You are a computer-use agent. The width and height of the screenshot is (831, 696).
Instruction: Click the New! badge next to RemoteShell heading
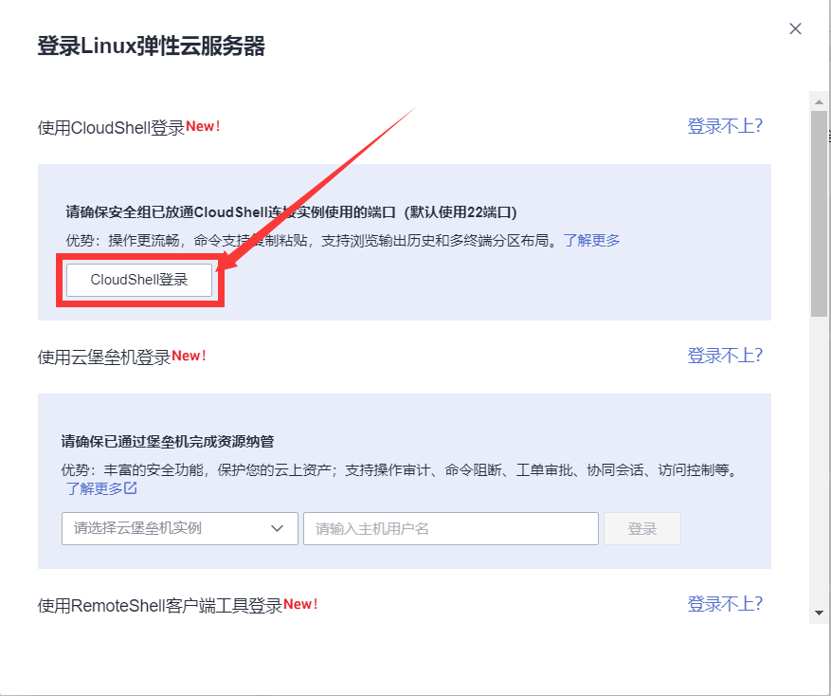[300, 602]
